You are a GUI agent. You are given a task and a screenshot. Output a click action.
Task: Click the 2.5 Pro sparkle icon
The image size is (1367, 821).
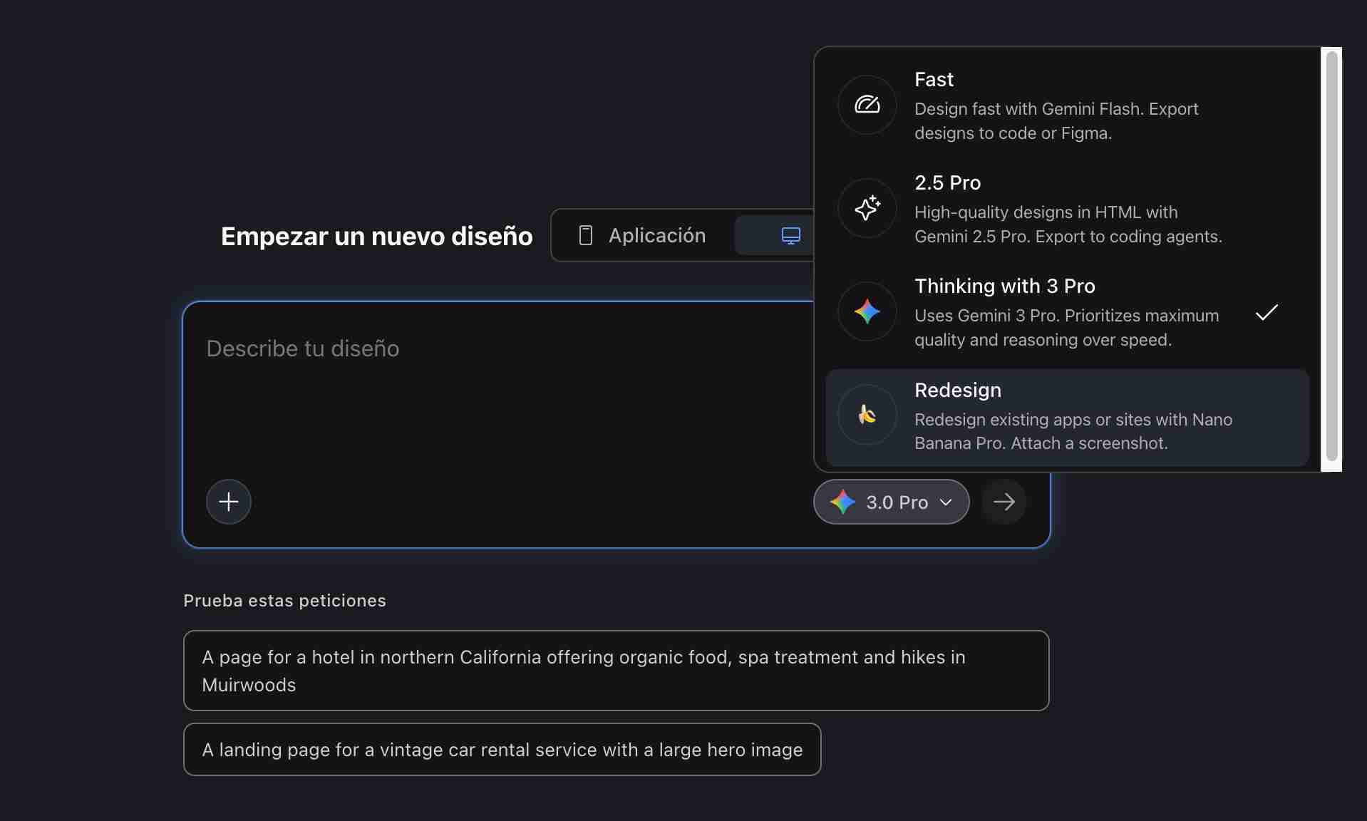[867, 208]
